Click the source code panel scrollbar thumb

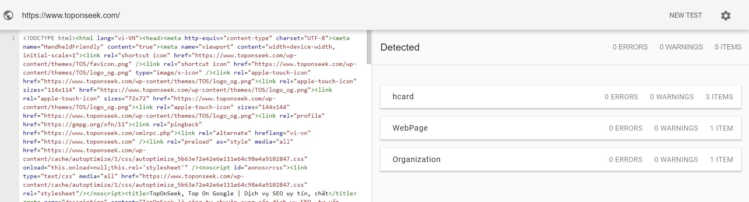click(369, 47)
